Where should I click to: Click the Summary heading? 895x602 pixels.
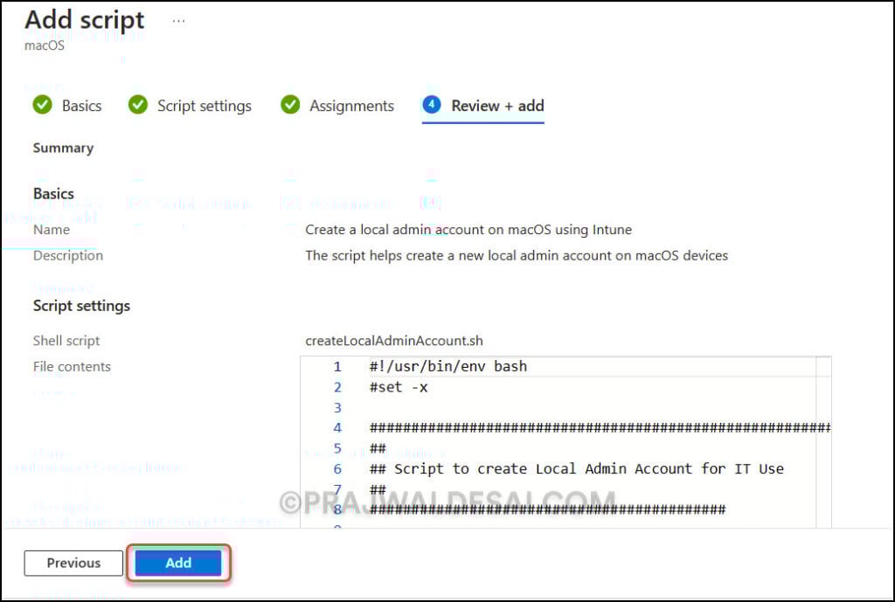point(63,148)
